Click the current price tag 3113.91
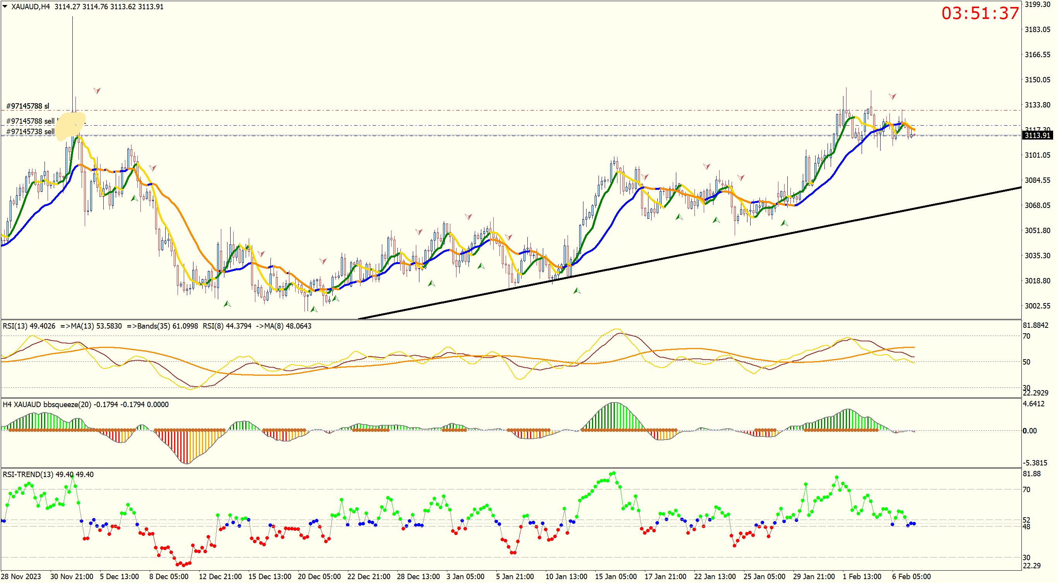 [1037, 135]
